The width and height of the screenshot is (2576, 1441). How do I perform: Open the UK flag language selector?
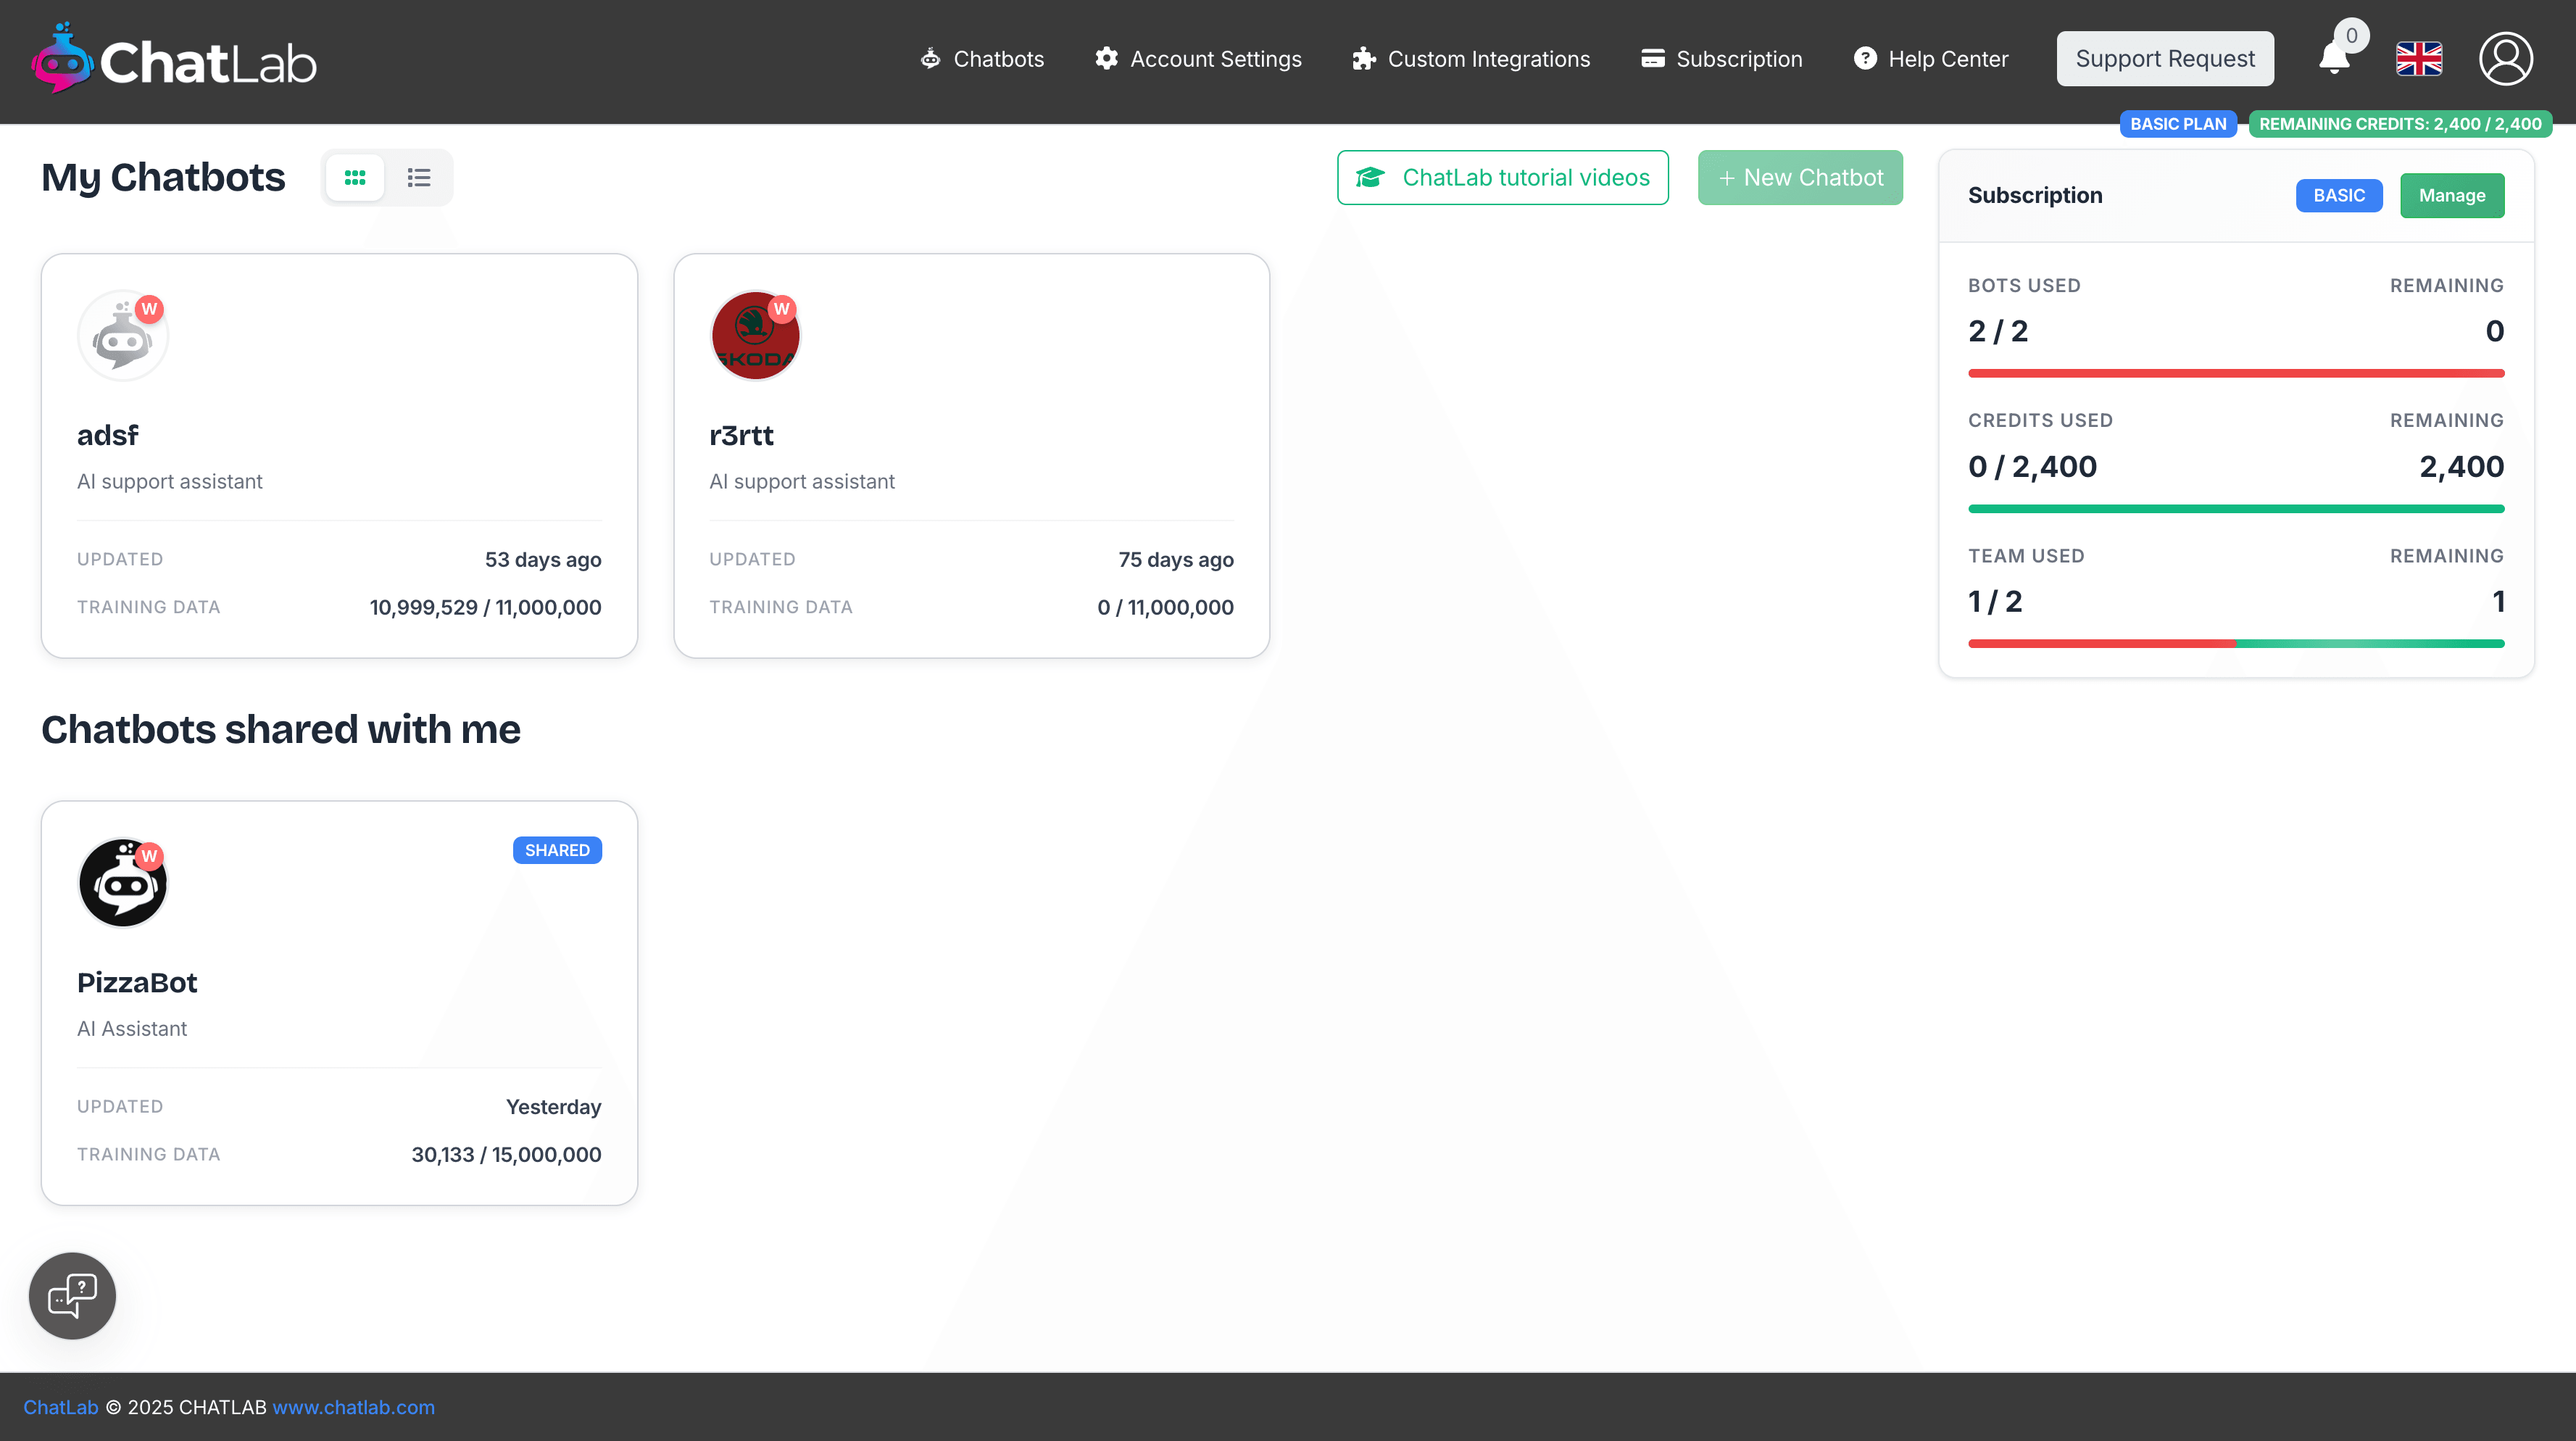(2419, 59)
